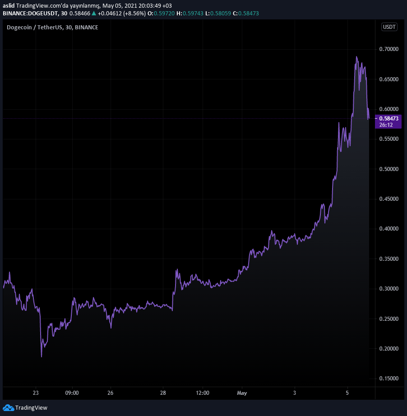
Task: Click the 0.50000 price axis label
Action: click(388, 169)
